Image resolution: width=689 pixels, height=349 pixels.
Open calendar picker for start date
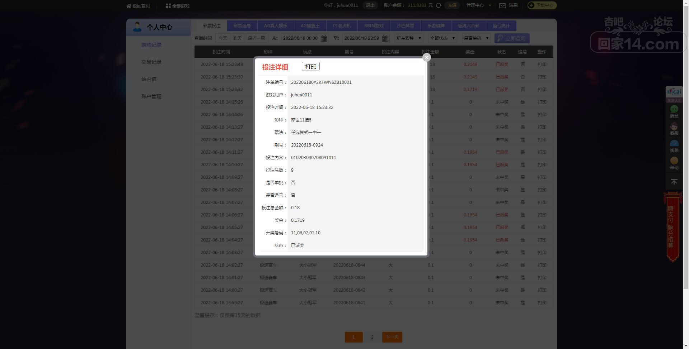click(x=324, y=38)
